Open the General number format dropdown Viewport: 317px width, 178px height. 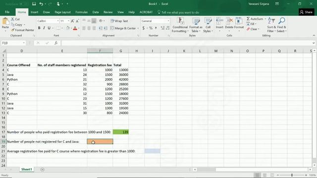point(168,21)
